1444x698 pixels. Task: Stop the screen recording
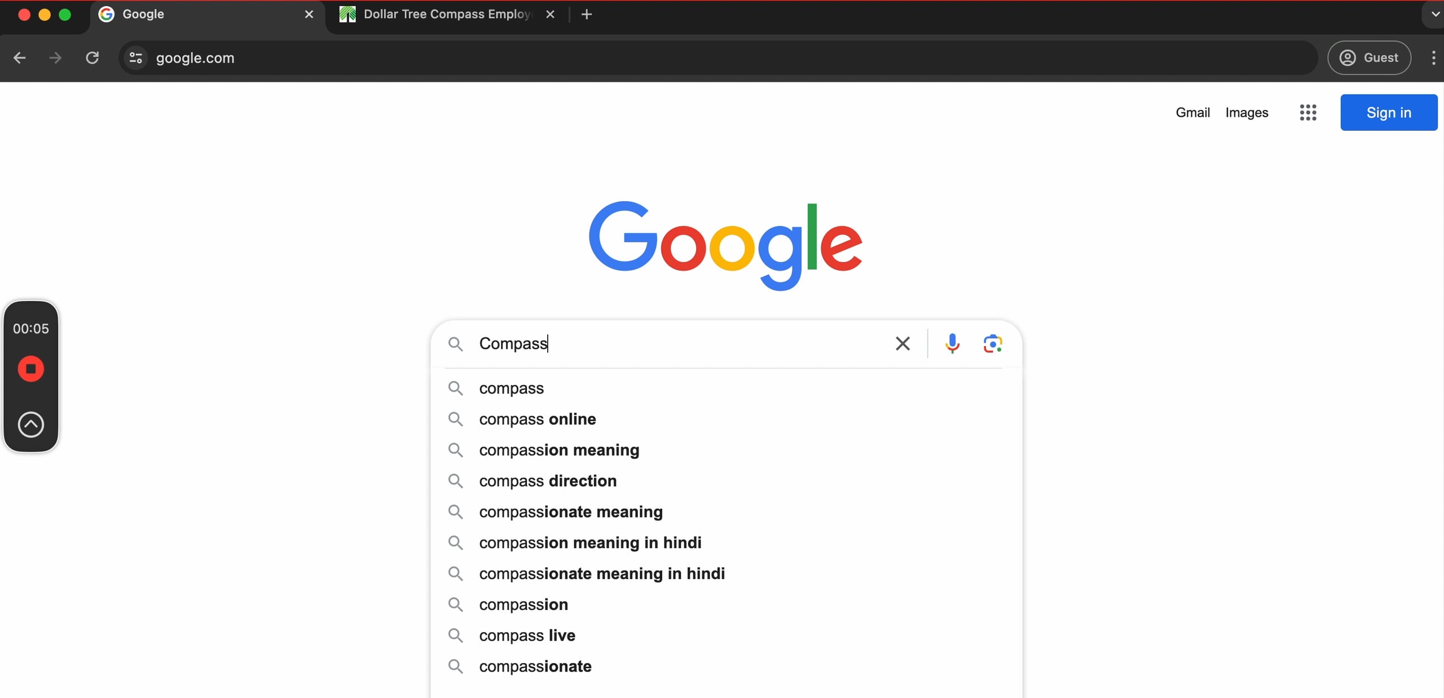31,369
